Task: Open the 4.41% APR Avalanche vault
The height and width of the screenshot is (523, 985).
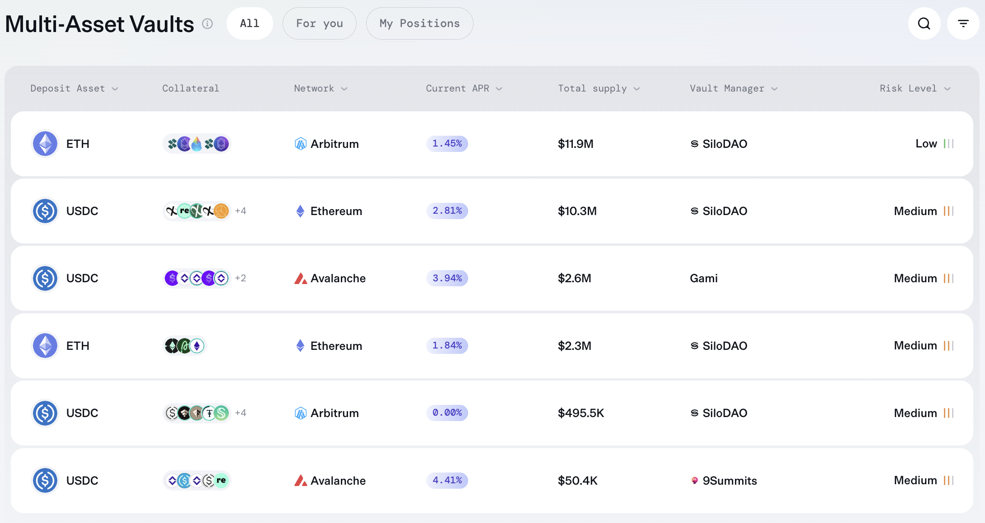Action: click(447, 480)
